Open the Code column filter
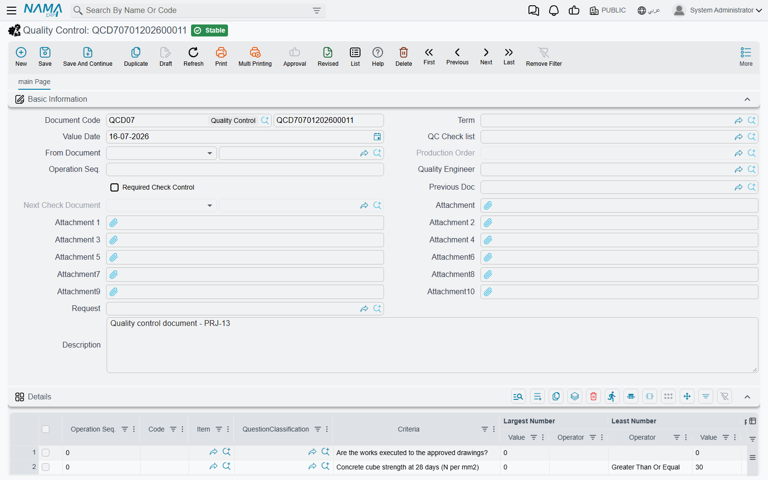This screenshot has height=480, width=768. coord(173,429)
